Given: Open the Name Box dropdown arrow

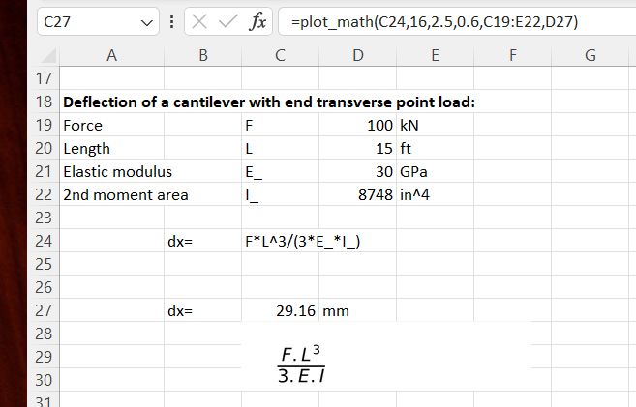Looking at the screenshot, I should click(x=147, y=22).
